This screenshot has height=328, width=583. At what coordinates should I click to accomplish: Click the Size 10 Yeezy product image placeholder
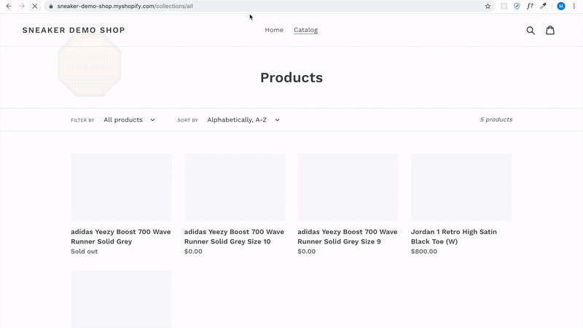pyautogui.click(x=235, y=187)
